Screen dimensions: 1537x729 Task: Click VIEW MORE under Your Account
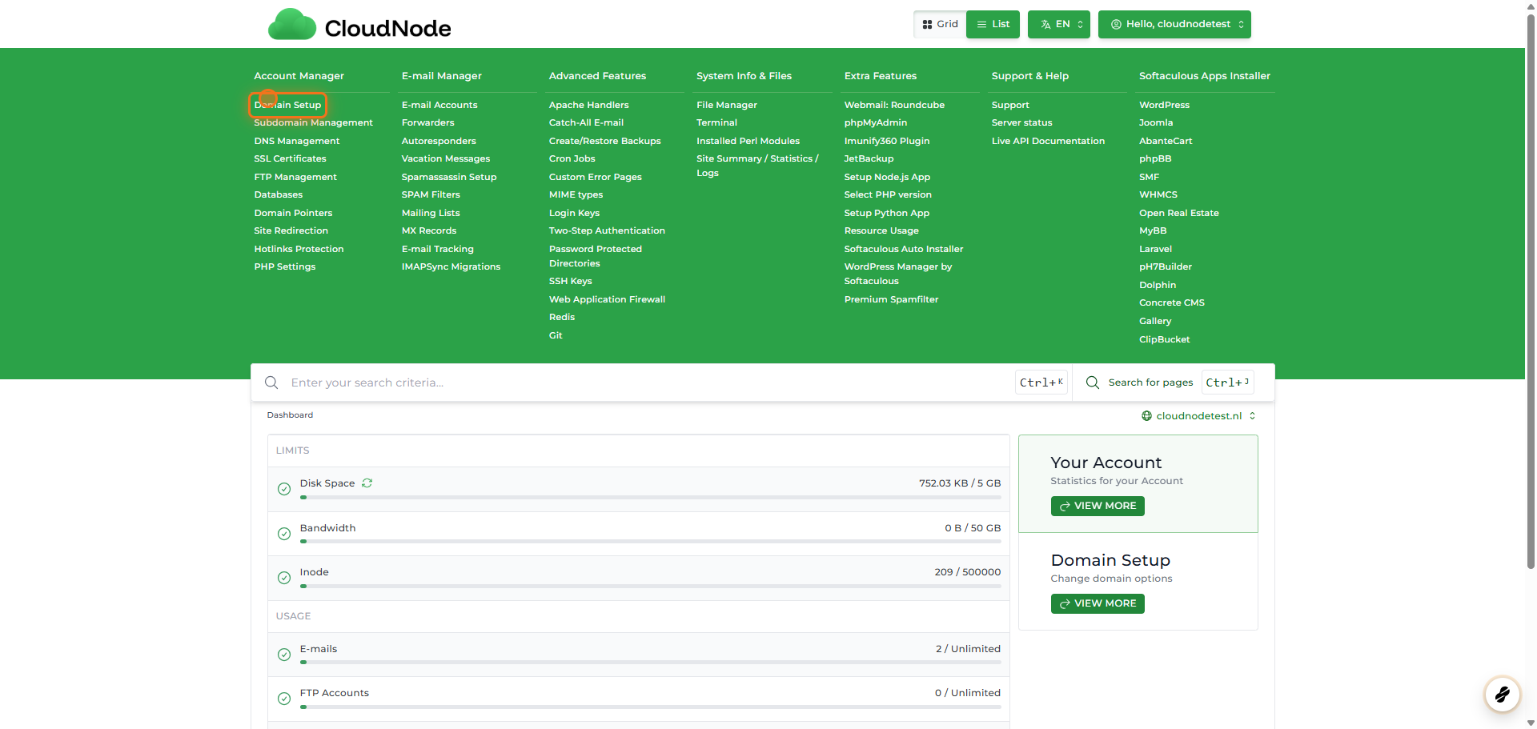1097,506
